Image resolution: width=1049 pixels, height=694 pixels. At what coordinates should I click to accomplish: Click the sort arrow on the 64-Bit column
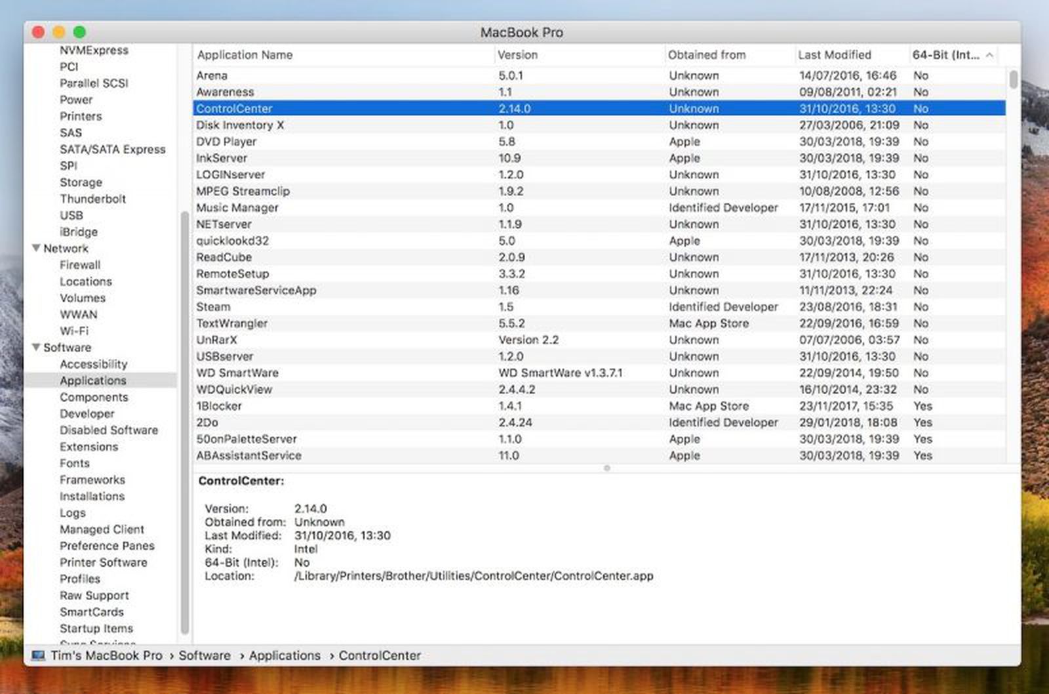pos(990,55)
